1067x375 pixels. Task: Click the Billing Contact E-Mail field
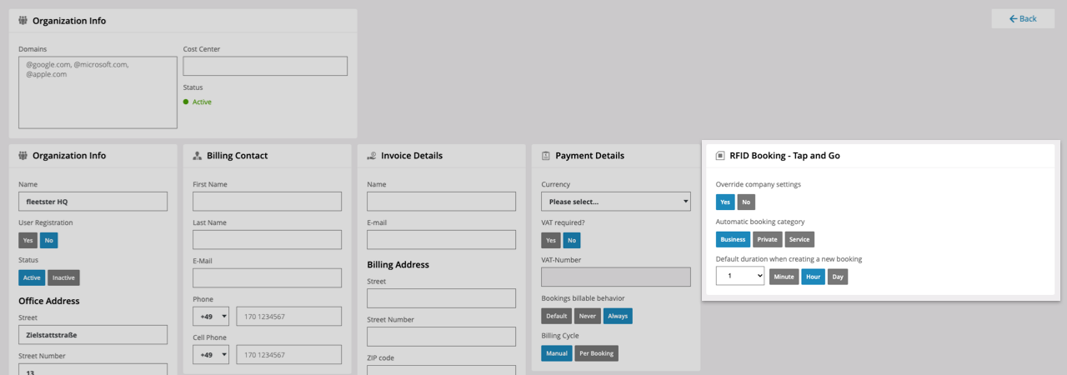(x=267, y=278)
